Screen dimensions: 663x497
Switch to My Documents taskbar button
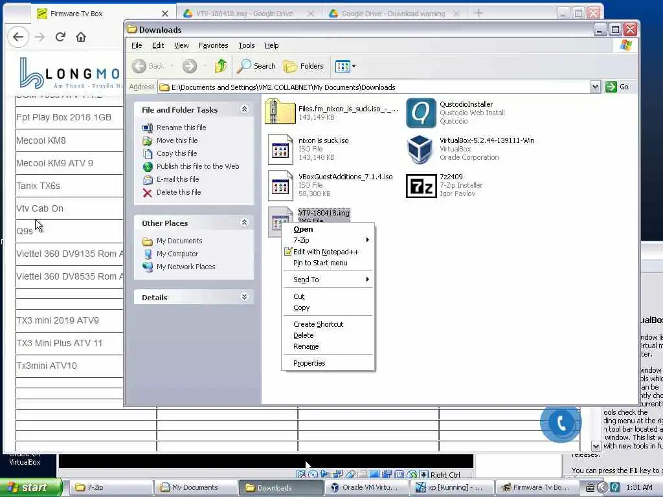click(196, 488)
